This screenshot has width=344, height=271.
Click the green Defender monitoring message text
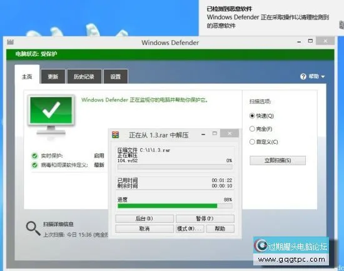click(145, 100)
